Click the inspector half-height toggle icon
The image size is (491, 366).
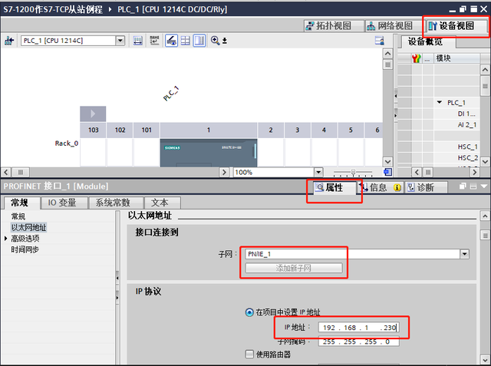point(473,186)
